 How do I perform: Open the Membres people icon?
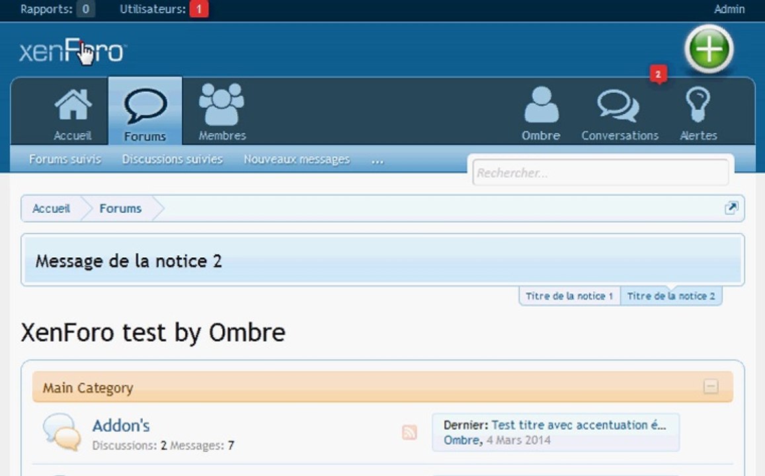coord(221,104)
